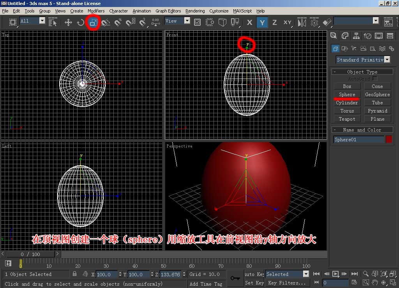The image size is (399, 288).
Task: Go to start of animation
Action: pos(316,274)
